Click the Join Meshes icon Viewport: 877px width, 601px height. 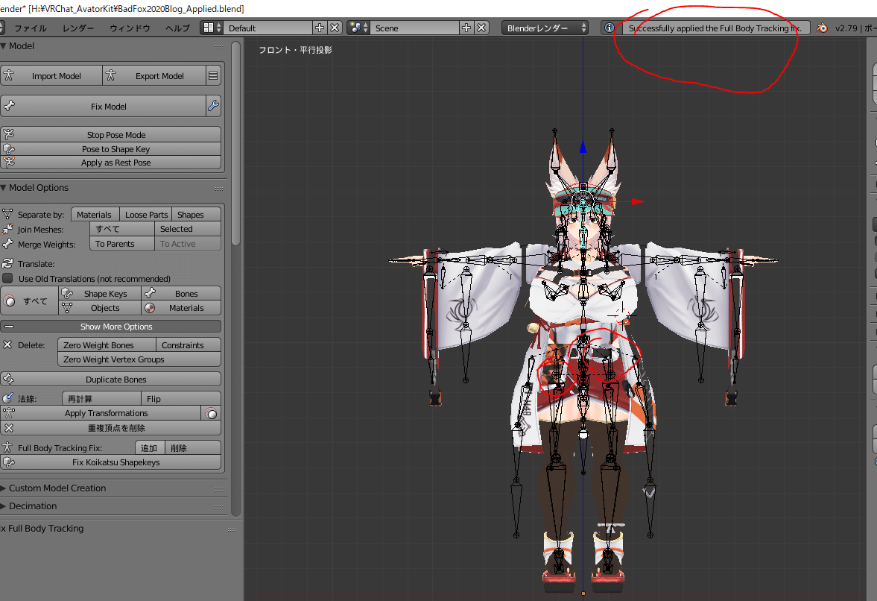[x=7, y=229]
